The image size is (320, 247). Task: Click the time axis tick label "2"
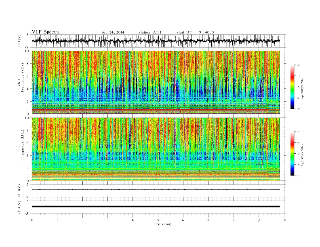[x=82, y=220]
